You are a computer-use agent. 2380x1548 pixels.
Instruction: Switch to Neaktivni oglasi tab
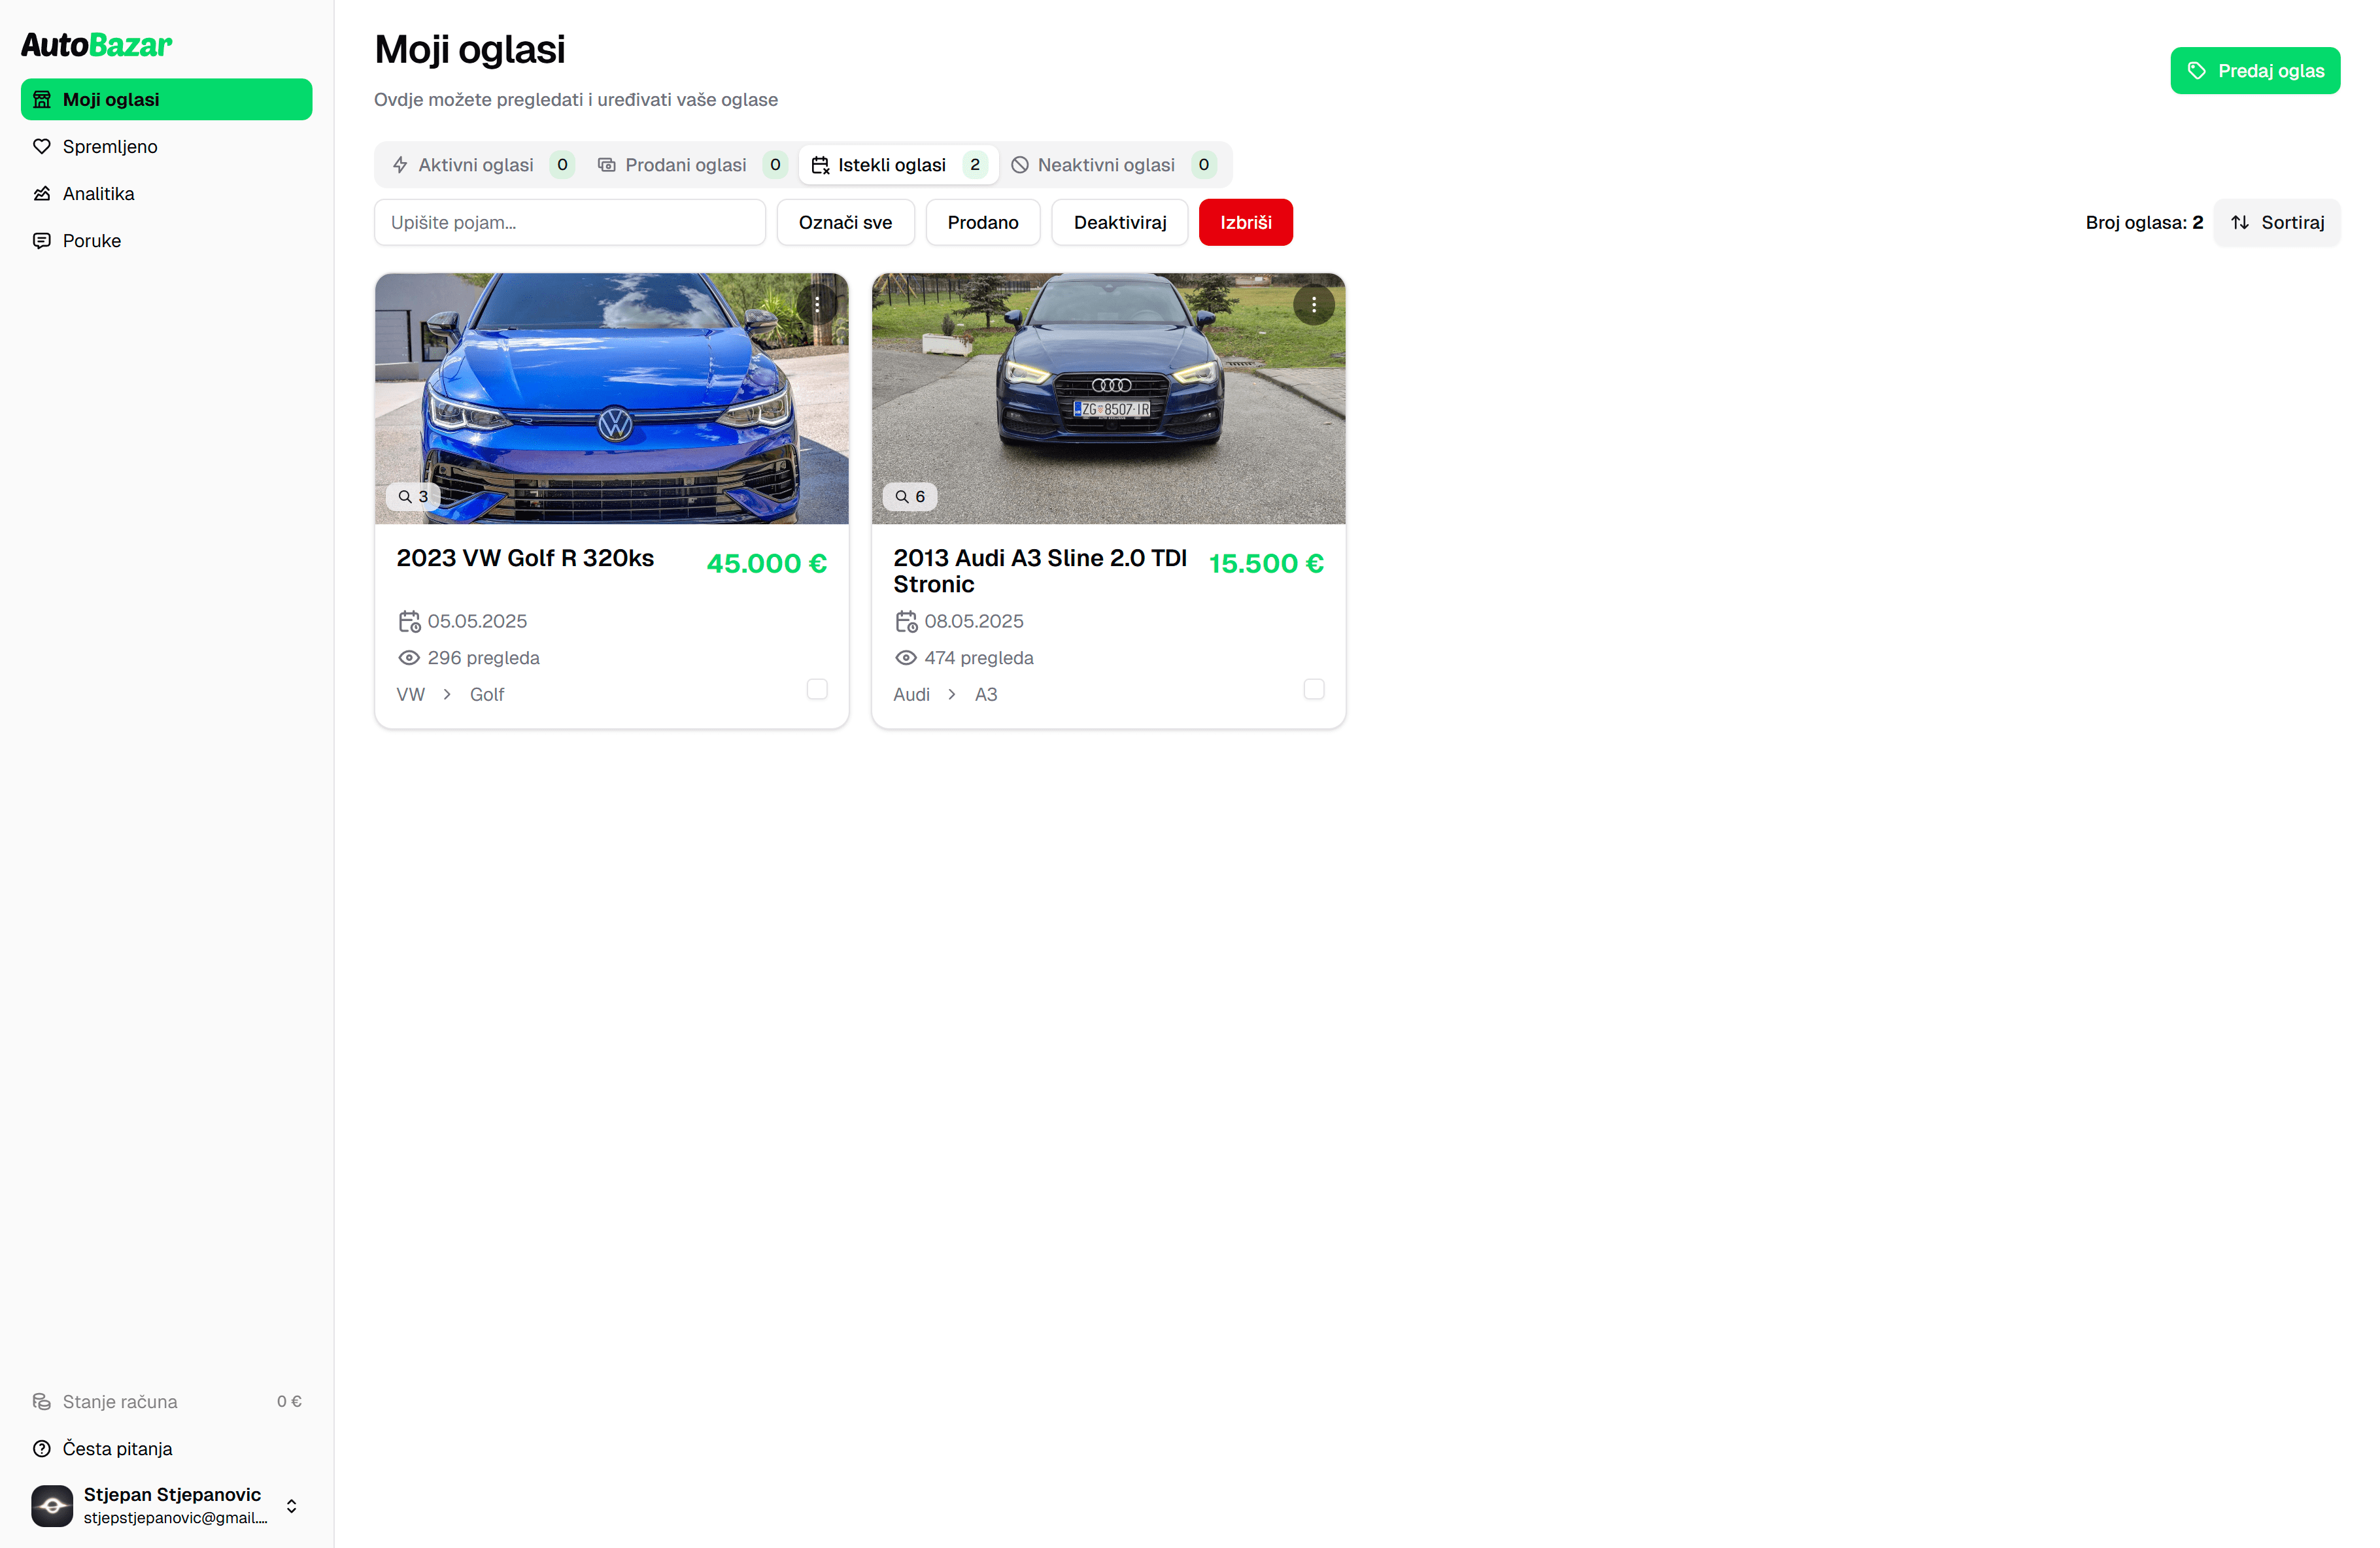tap(1114, 165)
